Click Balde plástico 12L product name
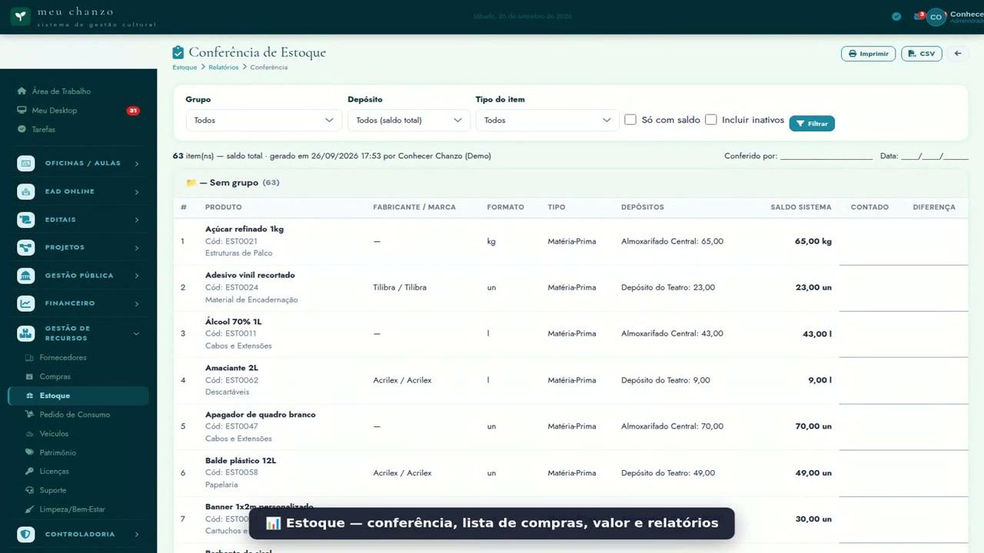984x553 pixels. [241, 461]
